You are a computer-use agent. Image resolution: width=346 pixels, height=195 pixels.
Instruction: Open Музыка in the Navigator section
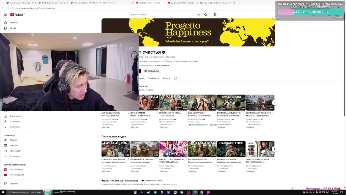click(14, 140)
